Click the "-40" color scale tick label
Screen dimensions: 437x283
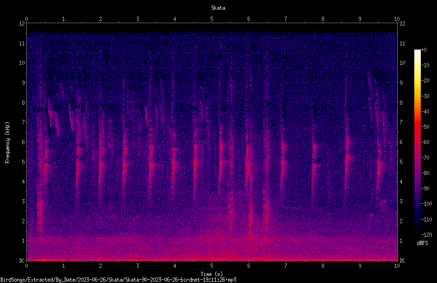(x=425, y=112)
